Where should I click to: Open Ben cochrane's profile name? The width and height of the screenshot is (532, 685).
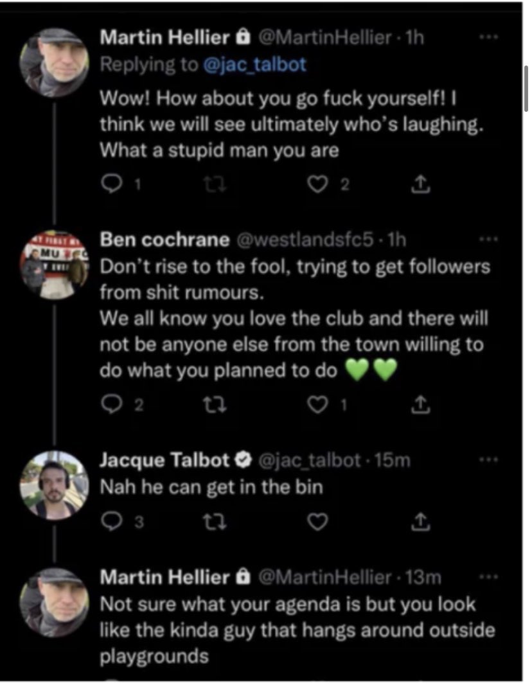tap(164, 240)
